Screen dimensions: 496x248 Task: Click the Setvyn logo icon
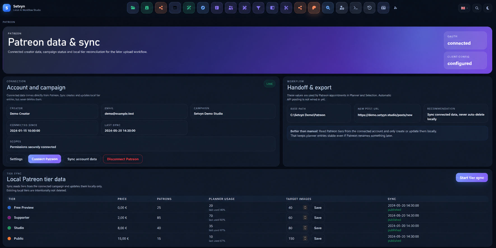[7, 8]
